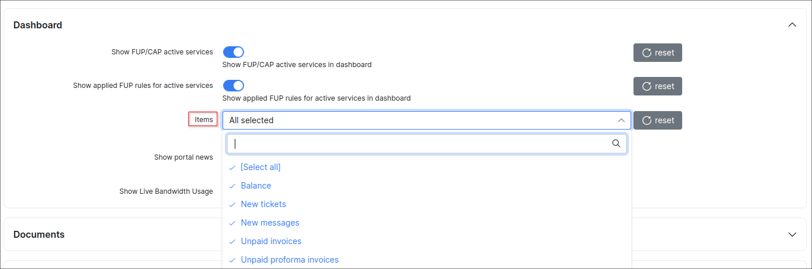Click the Items field label
Image resolution: width=812 pixels, height=269 pixels.
(203, 120)
